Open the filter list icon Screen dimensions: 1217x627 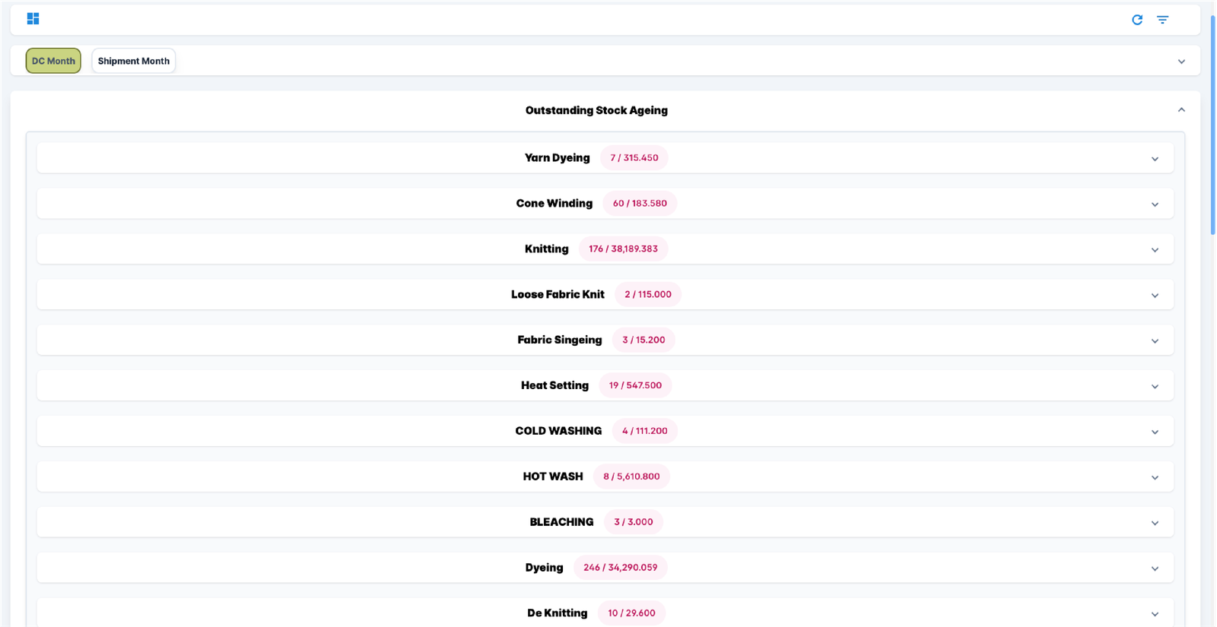(x=1162, y=20)
